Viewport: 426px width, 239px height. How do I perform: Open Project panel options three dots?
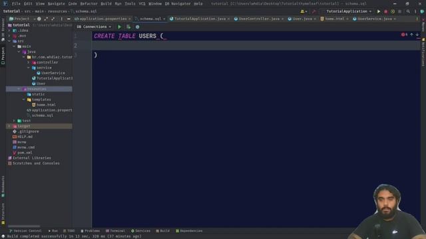coord(62,19)
